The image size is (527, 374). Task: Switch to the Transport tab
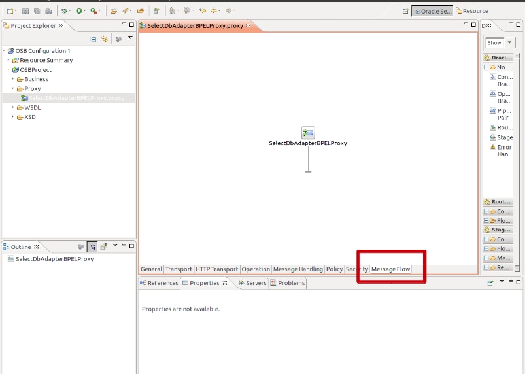pyautogui.click(x=178, y=269)
